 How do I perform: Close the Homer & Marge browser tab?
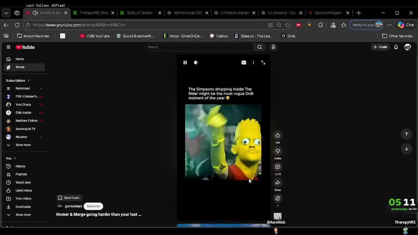tap(66, 13)
